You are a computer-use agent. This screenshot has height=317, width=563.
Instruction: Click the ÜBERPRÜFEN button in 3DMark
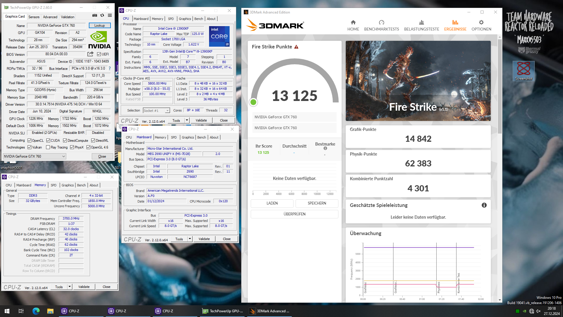294,214
